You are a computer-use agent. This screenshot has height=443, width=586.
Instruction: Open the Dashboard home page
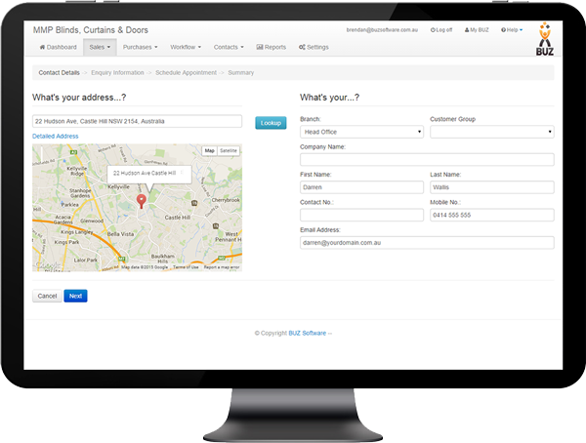click(58, 47)
